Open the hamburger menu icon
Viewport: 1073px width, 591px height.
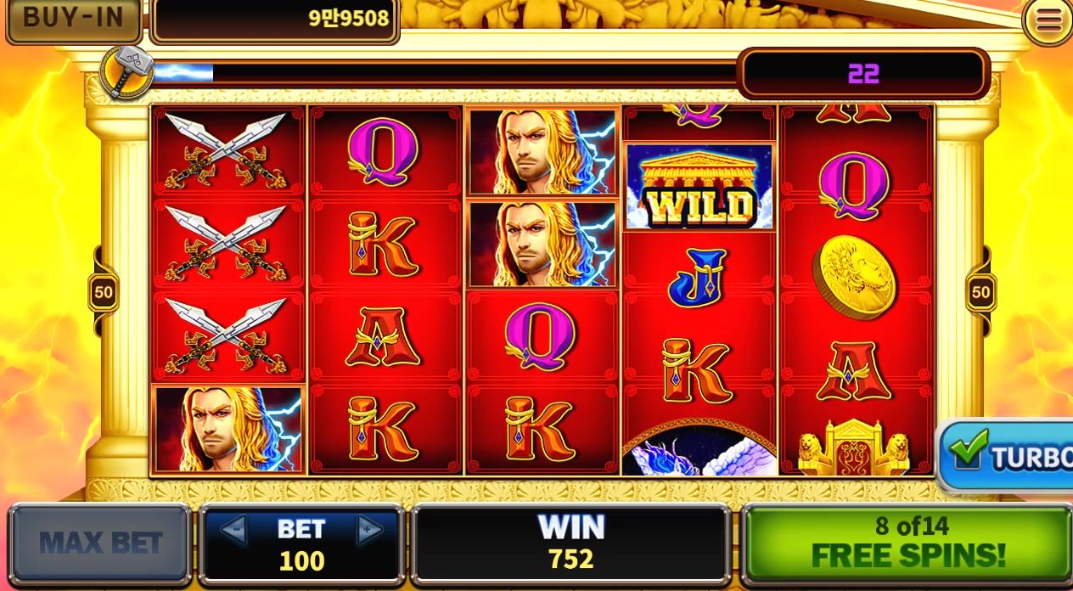[1048, 20]
